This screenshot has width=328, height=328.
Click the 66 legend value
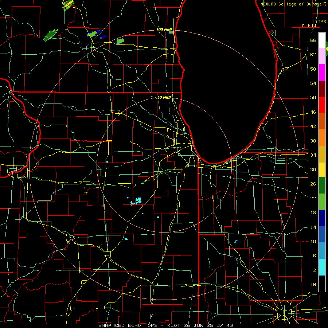coord(313,40)
